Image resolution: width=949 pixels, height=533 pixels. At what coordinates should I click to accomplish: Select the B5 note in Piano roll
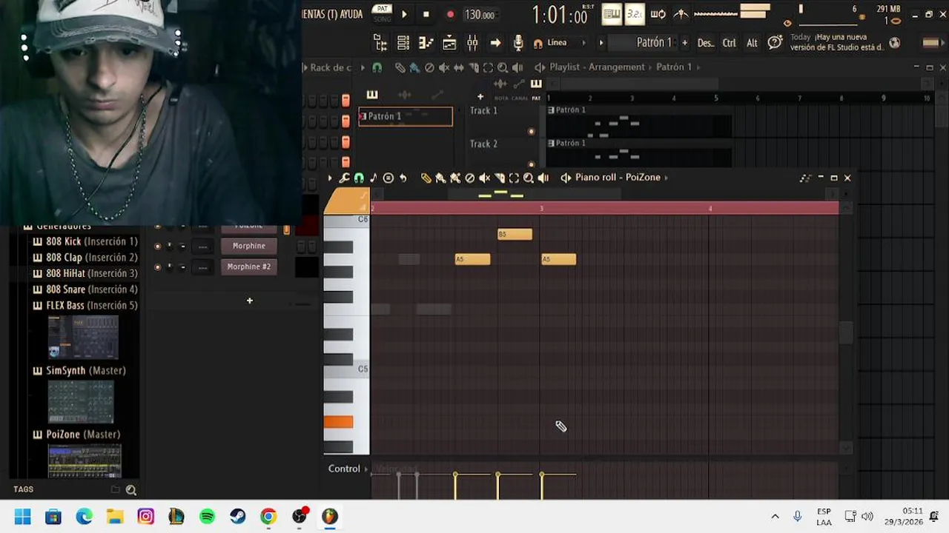click(x=515, y=235)
